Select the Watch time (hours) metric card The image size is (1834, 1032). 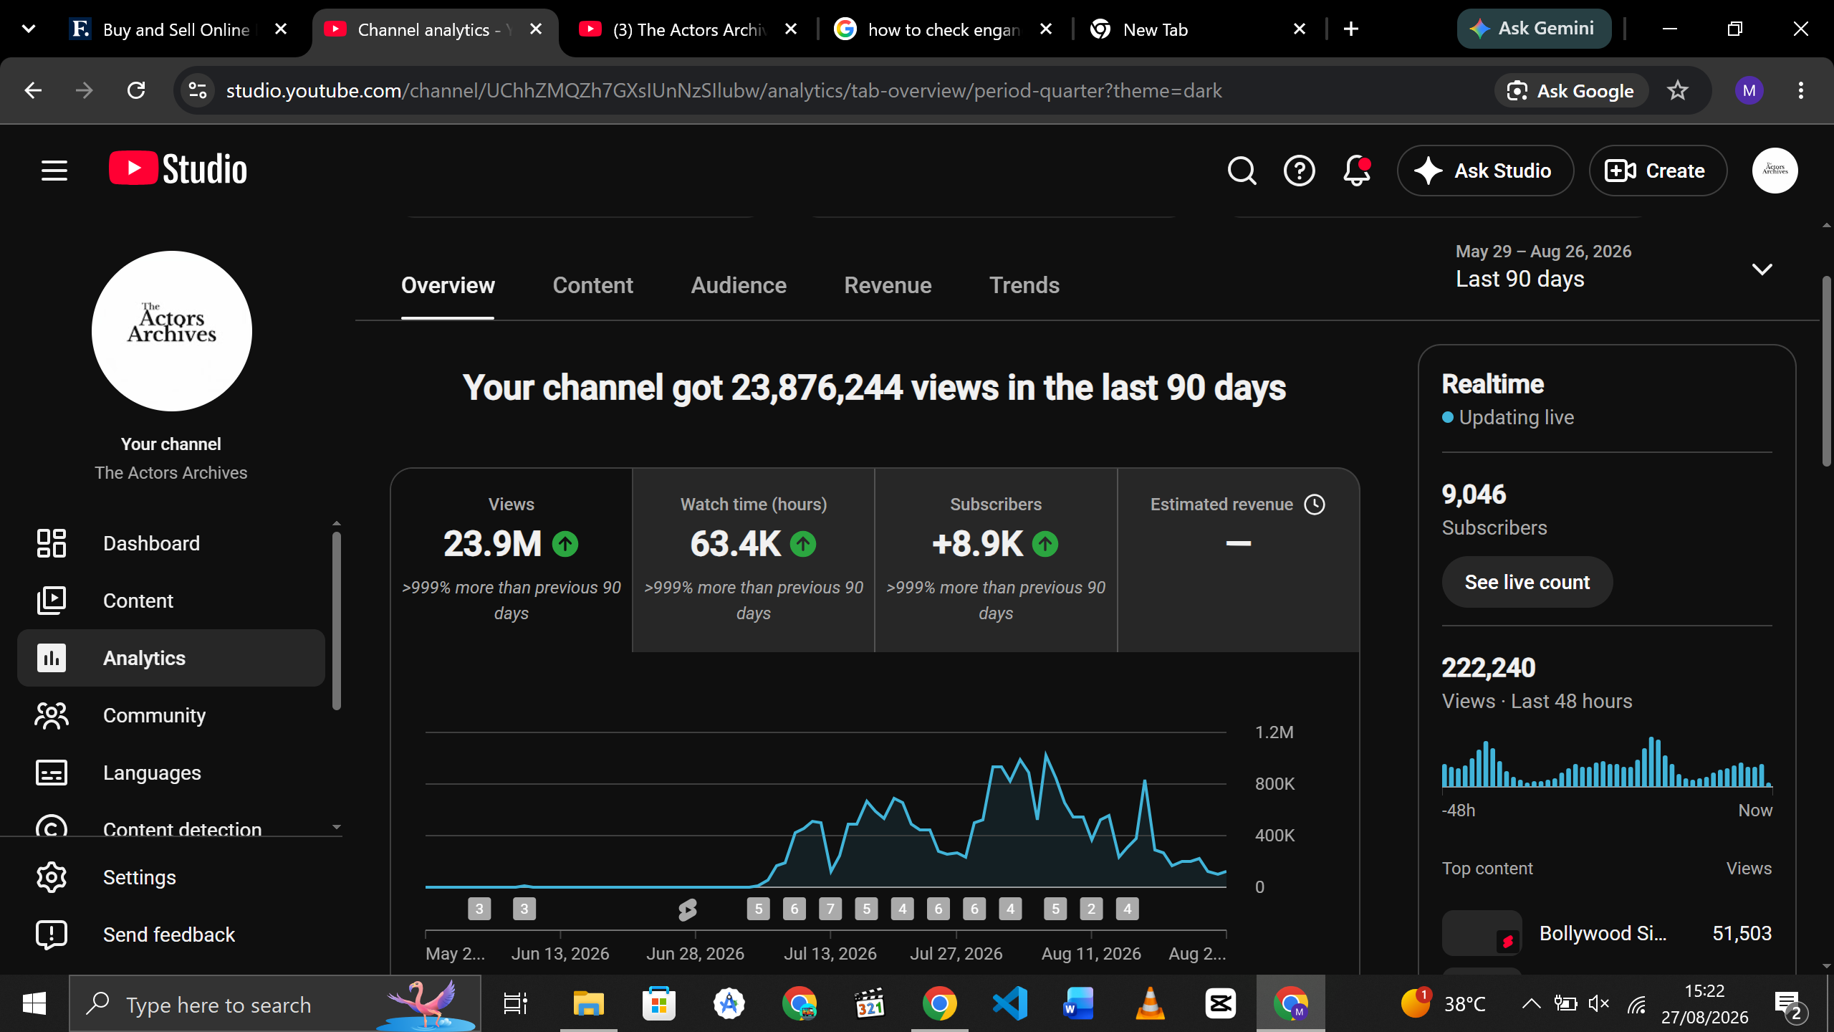(754, 560)
